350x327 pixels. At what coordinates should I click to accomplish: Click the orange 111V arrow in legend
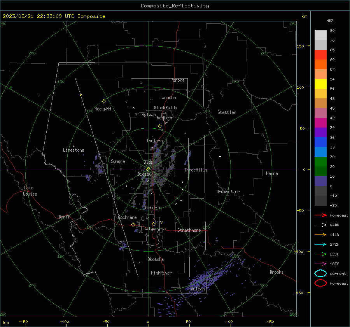[x=320, y=234]
